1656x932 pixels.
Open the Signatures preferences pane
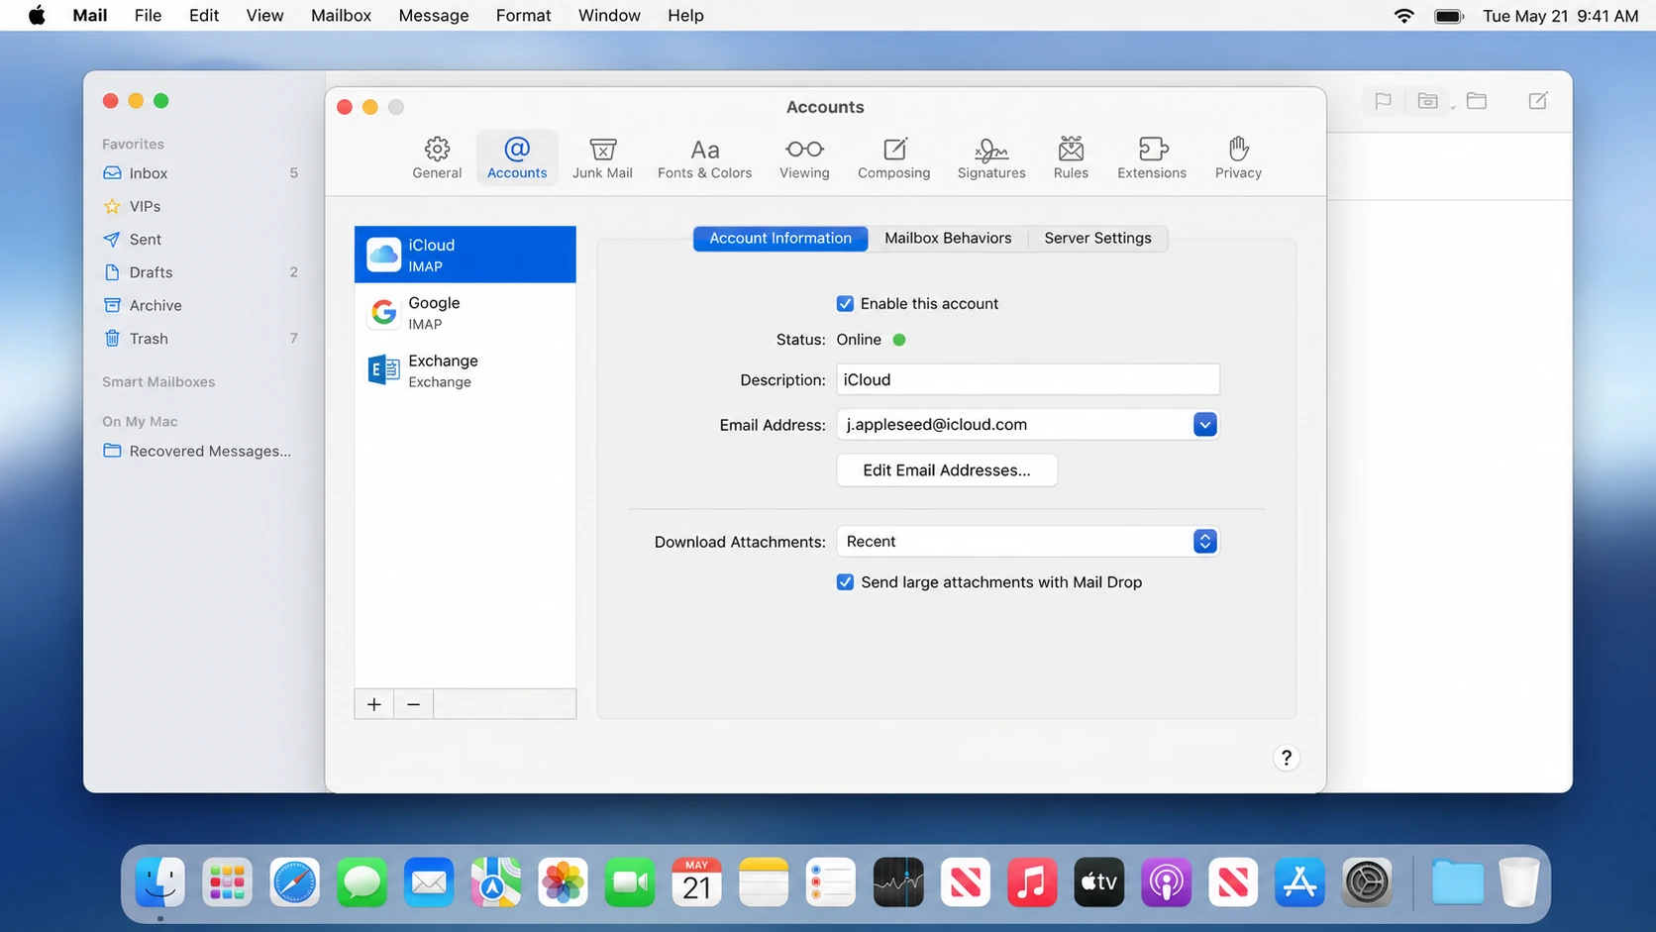click(x=991, y=158)
